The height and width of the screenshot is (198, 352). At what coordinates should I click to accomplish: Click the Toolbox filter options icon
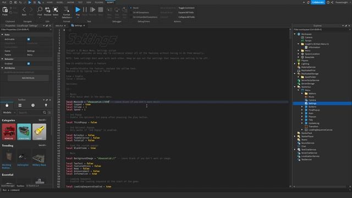[50, 112]
